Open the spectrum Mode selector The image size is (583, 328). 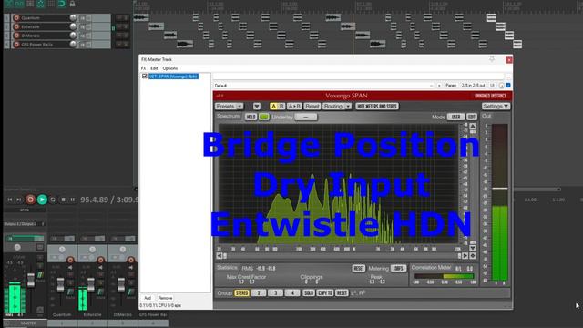click(455, 117)
